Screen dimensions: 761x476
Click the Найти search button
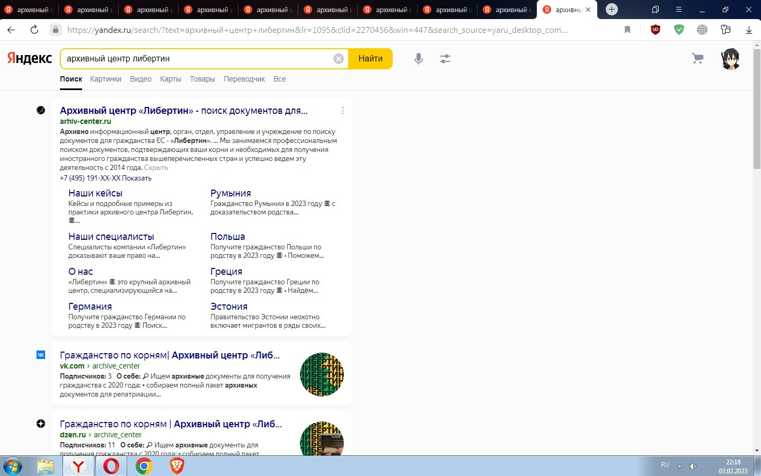tap(370, 59)
